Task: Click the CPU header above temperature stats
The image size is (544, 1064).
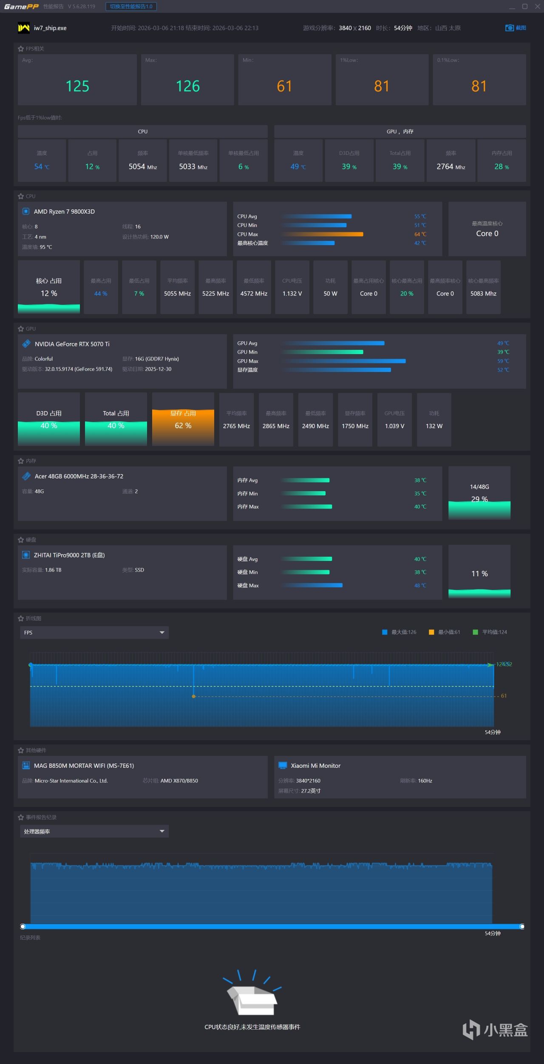Action: [143, 132]
